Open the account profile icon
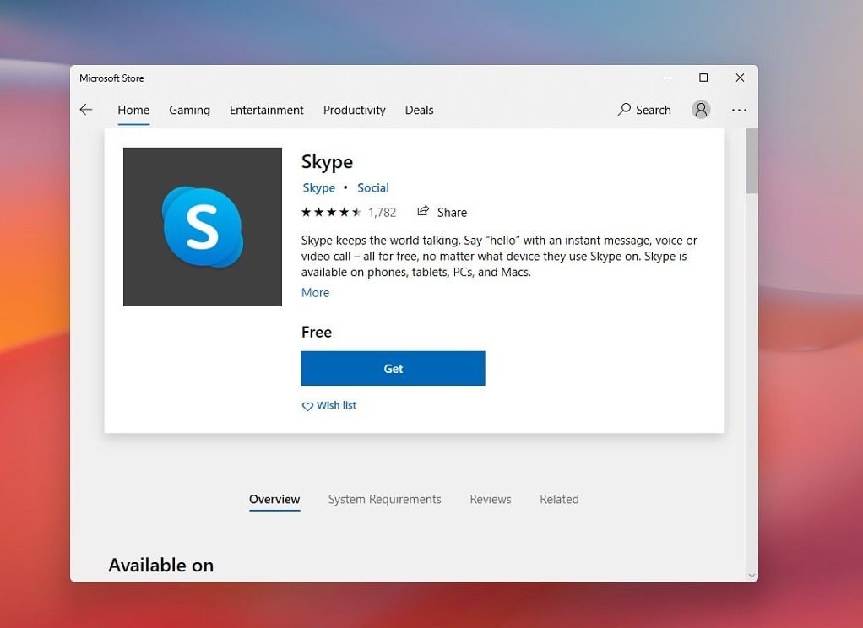 [701, 110]
